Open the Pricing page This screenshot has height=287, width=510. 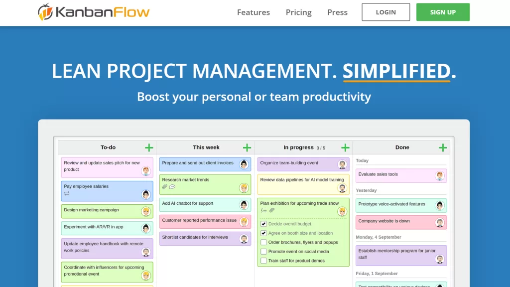coord(298,12)
